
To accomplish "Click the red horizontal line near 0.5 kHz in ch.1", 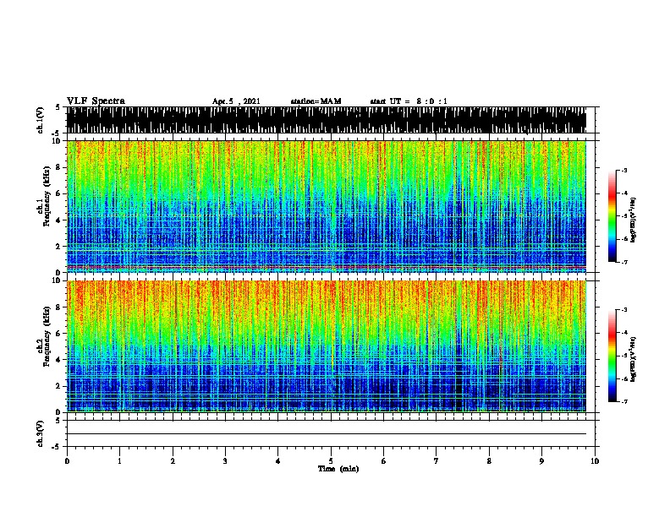I will (x=327, y=267).
